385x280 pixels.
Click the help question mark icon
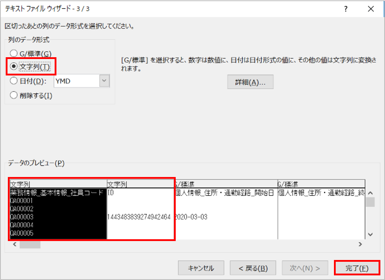[x=346, y=9]
